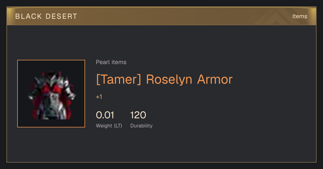Click the Weight (LT) label
This screenshot has height=169, width=323.
109,126
